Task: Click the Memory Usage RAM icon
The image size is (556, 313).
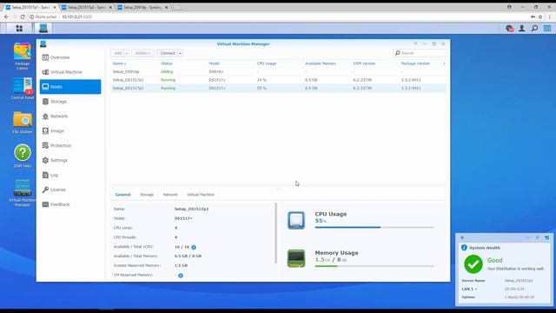Action: click(296, 258)
